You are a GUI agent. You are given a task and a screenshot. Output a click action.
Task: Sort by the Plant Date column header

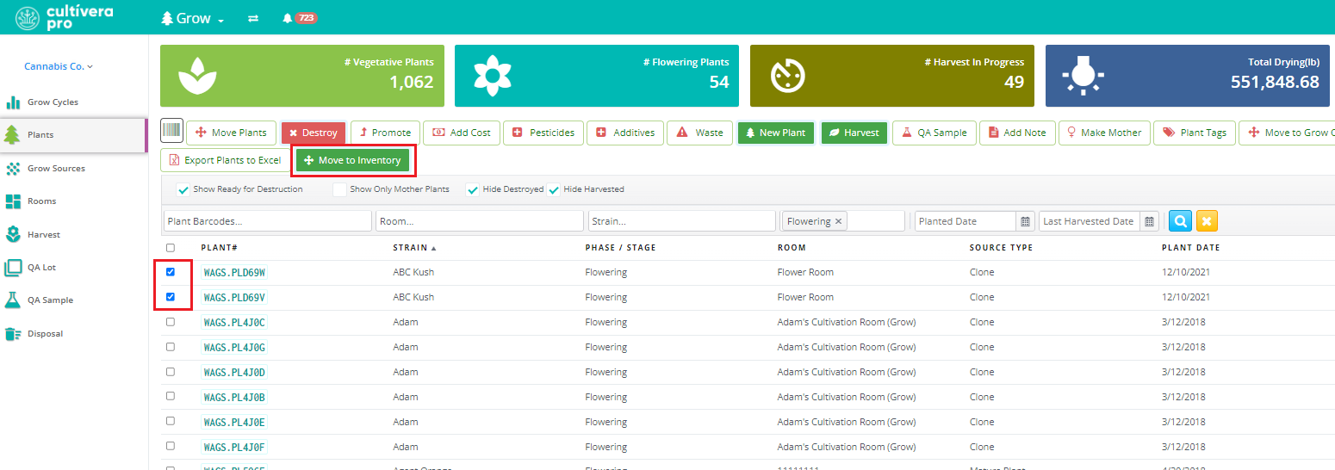click(1190, 248)
